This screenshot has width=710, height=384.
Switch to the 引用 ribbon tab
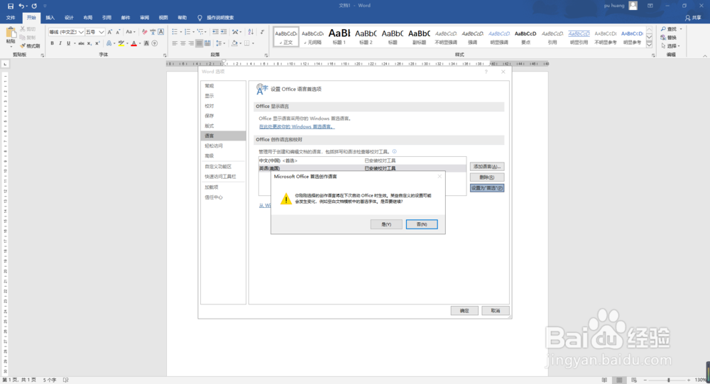click(106, 18)
